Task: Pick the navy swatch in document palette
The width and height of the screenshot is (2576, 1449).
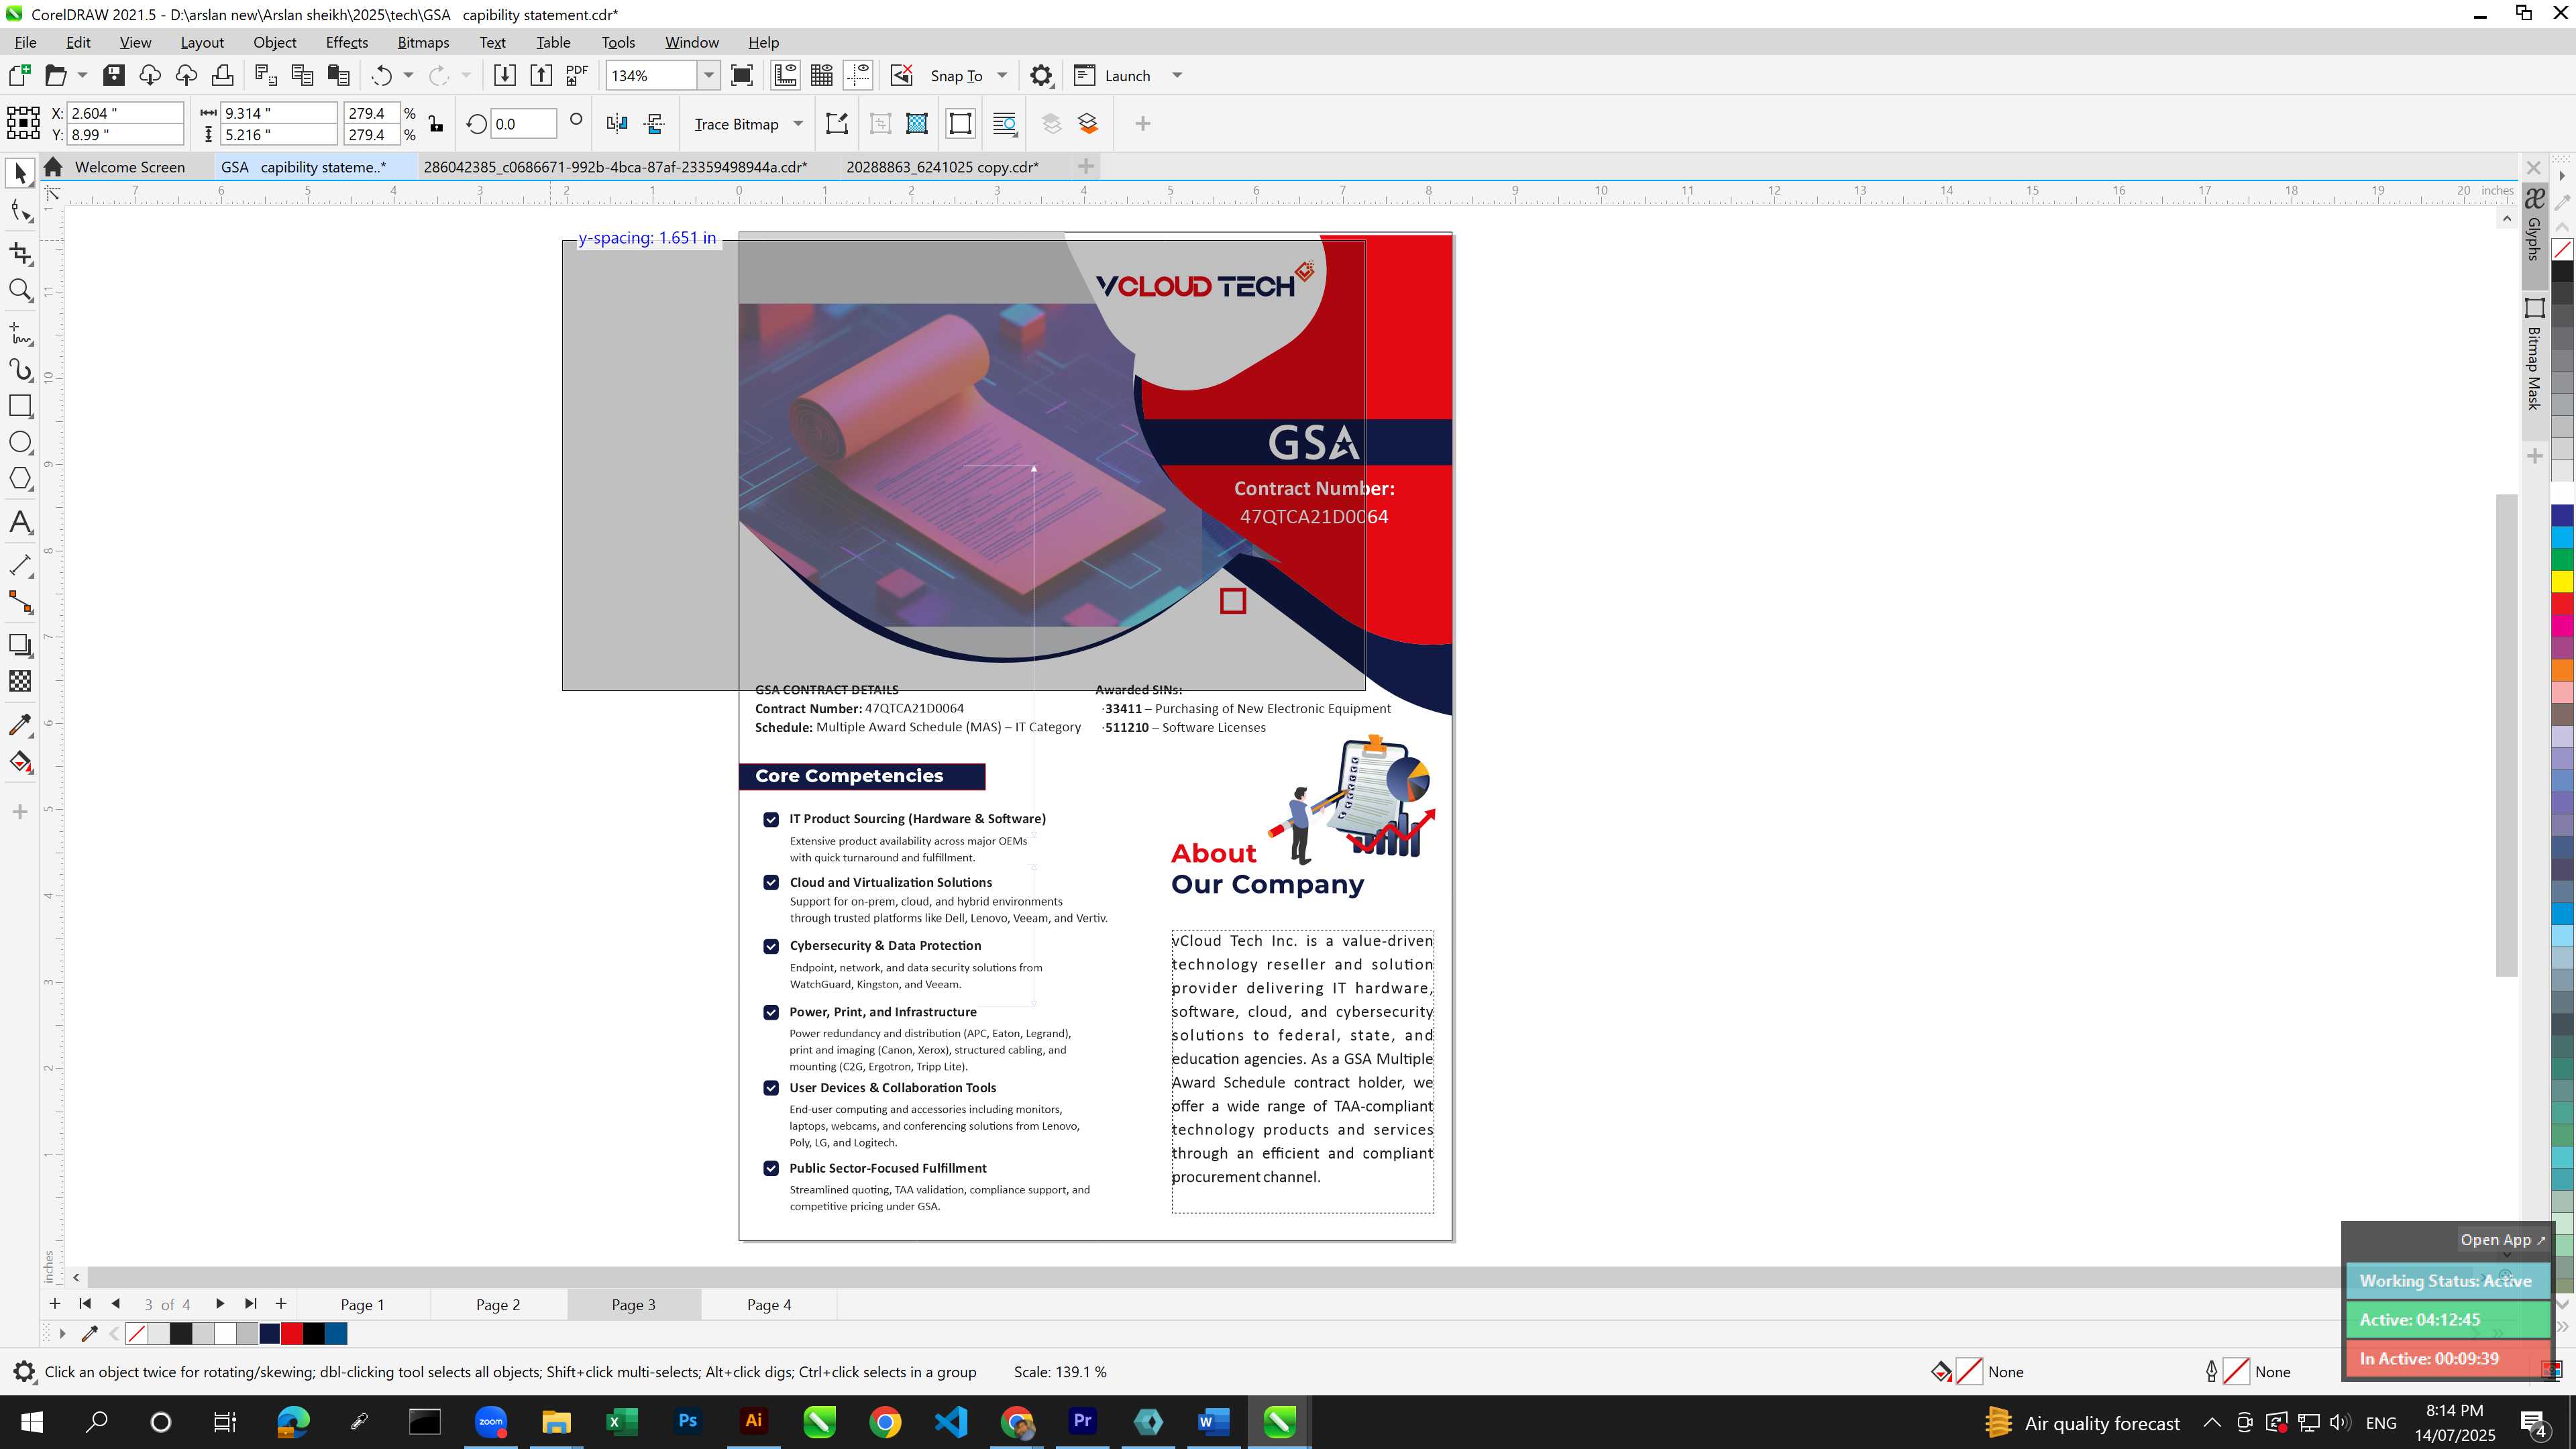Action: tap(270, 1333)
